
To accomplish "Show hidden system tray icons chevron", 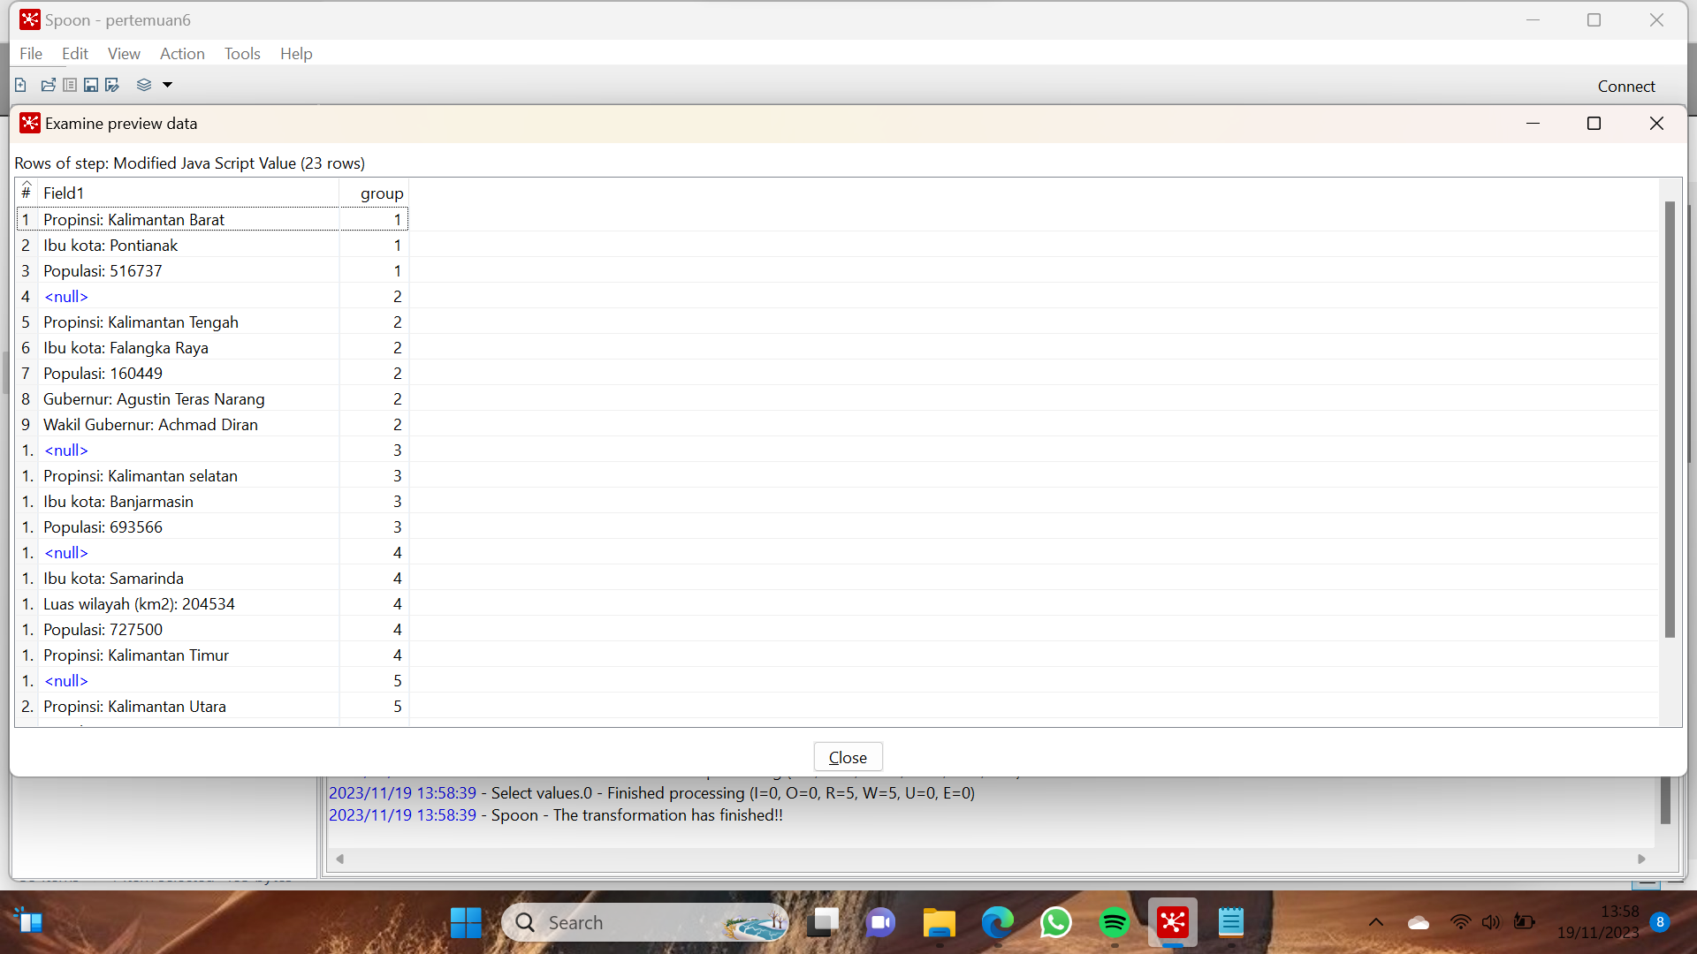I will [x=1375, y=922].
